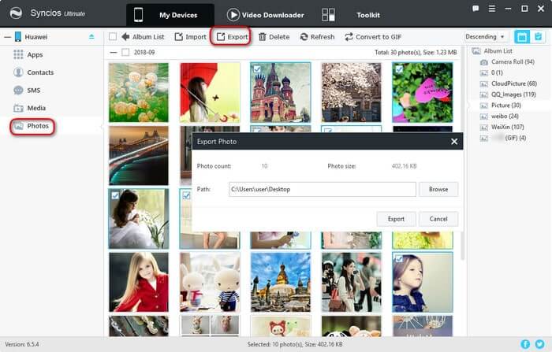552x352 pixels.
Task: Collapse the Huawei device tree
Action: [x=7, y=37]
